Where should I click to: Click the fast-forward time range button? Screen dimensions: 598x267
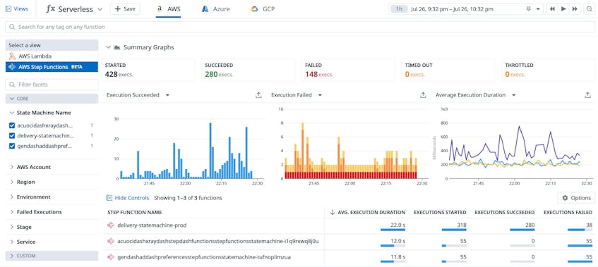pyautogui.click(x=575, y=9)
